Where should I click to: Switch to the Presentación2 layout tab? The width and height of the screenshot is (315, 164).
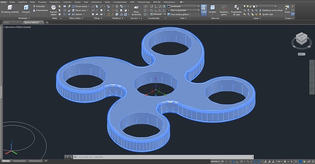tap(35, 161)
